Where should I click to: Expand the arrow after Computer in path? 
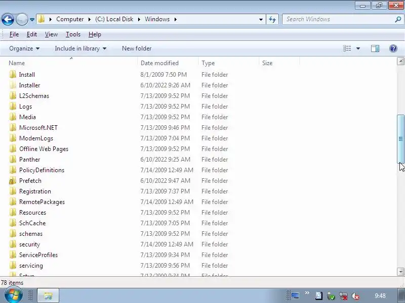point(90,19)
